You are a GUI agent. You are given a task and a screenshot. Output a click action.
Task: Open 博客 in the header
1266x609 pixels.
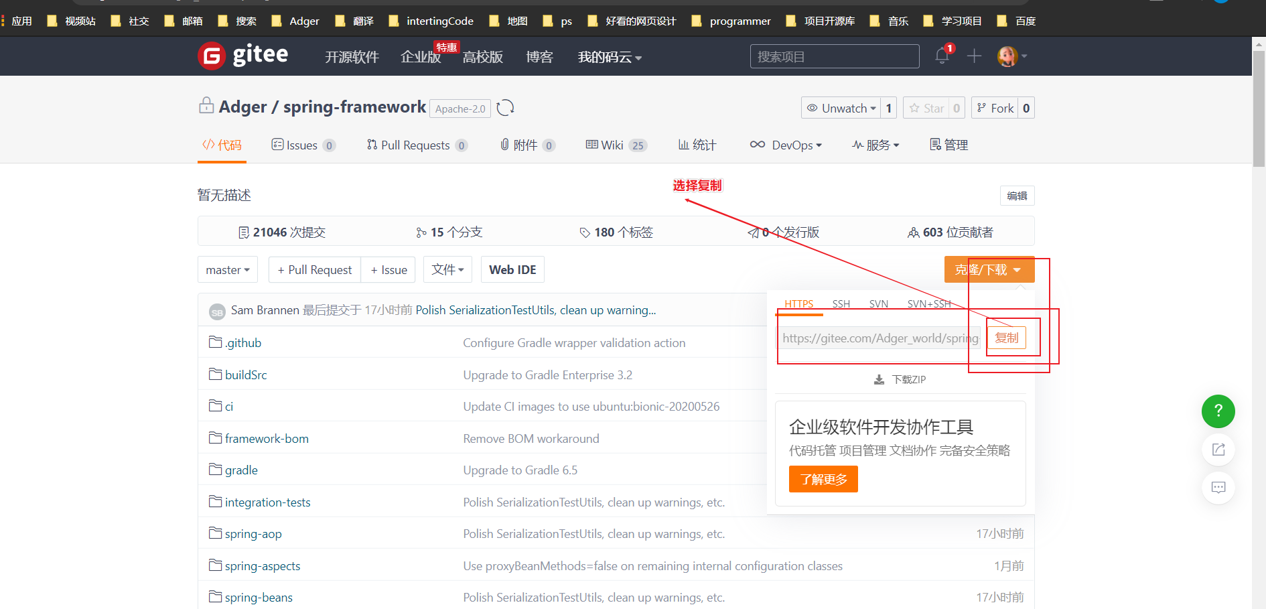pyautogui.click(x=539, y=57)
